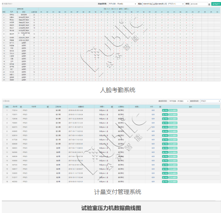
Task: Click the status link in payment row 3
Action: click(x=153, y=118)
